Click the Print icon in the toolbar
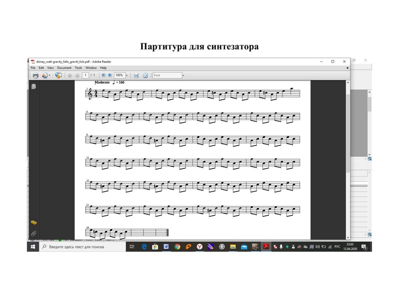The height and width of the screenshot is (282, 399). 35,75
